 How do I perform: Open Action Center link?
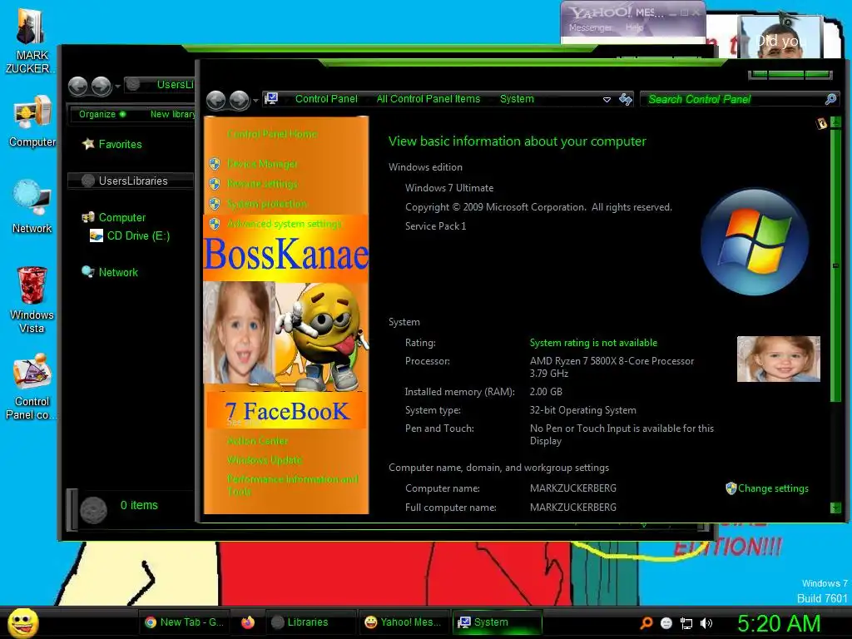pos(258,441)
